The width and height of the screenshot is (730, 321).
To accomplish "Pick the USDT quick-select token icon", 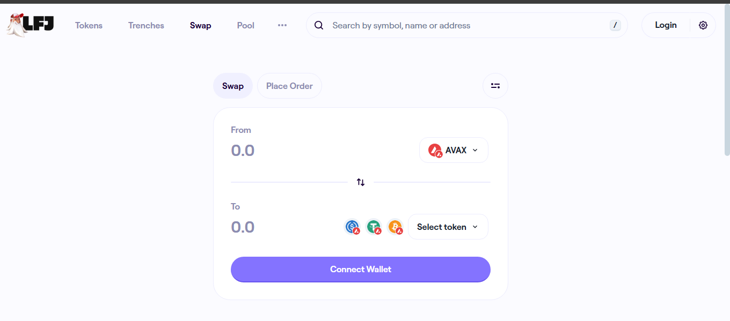I will (x=374, y=227).
